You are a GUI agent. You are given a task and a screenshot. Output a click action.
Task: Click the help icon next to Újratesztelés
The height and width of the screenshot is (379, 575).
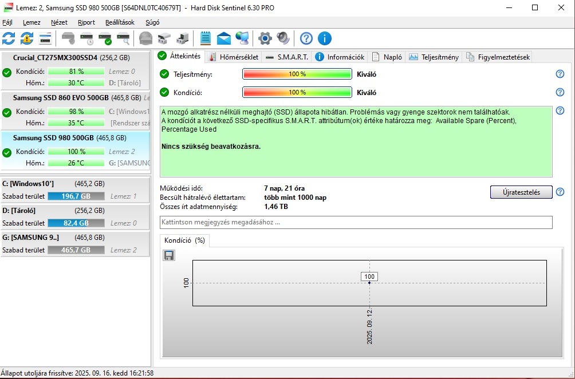click(x=560, y=192)
